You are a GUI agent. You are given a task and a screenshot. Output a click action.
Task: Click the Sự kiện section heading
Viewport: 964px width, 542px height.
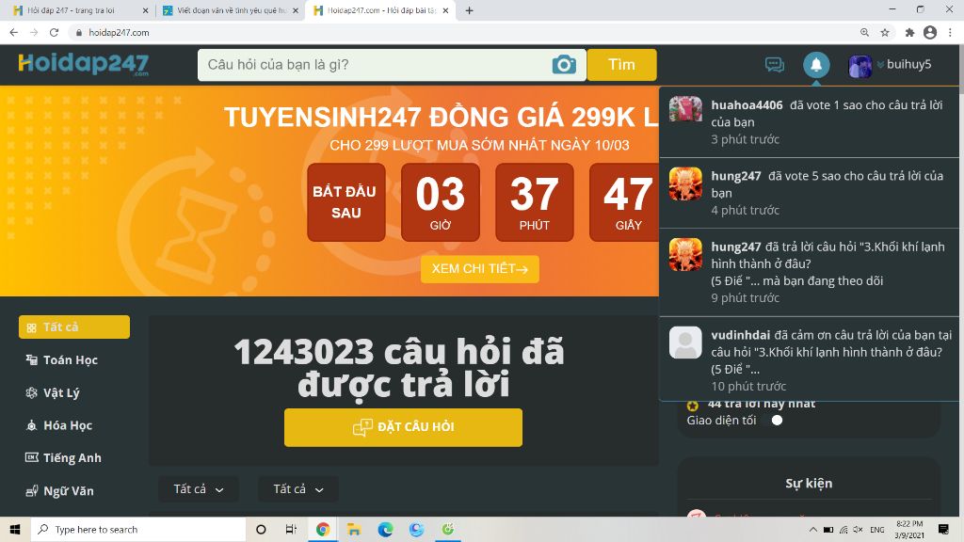809,484
